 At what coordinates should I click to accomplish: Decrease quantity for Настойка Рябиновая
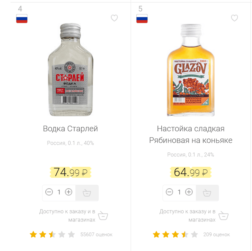(169, 192)
